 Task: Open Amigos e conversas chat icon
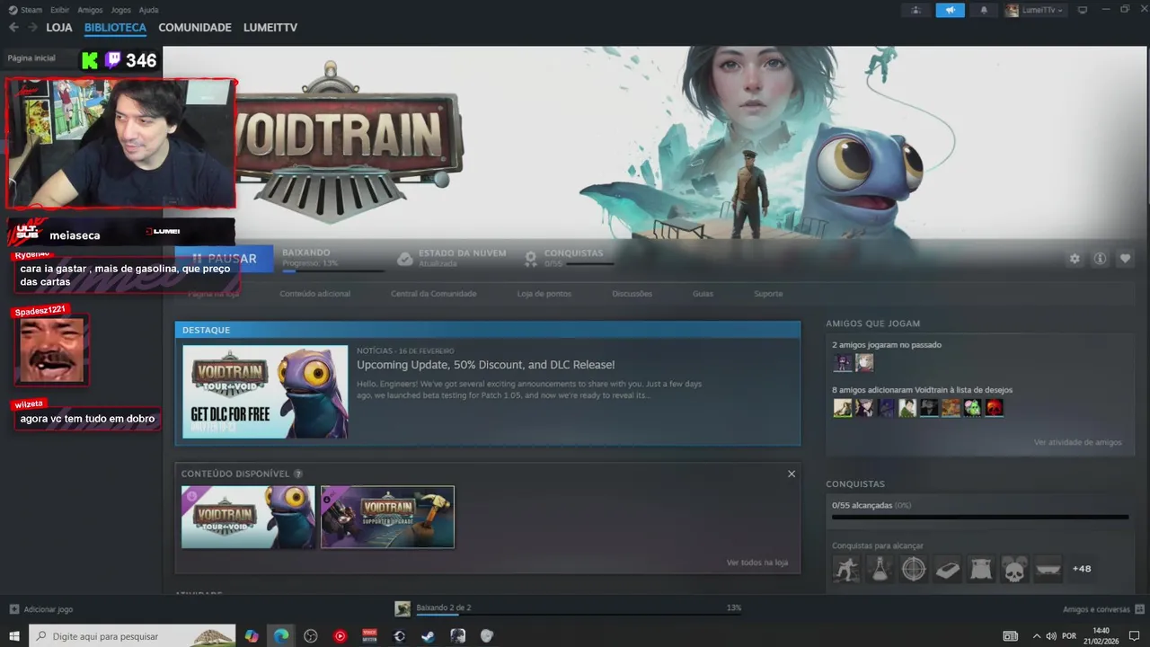(x=1139, y=609)
